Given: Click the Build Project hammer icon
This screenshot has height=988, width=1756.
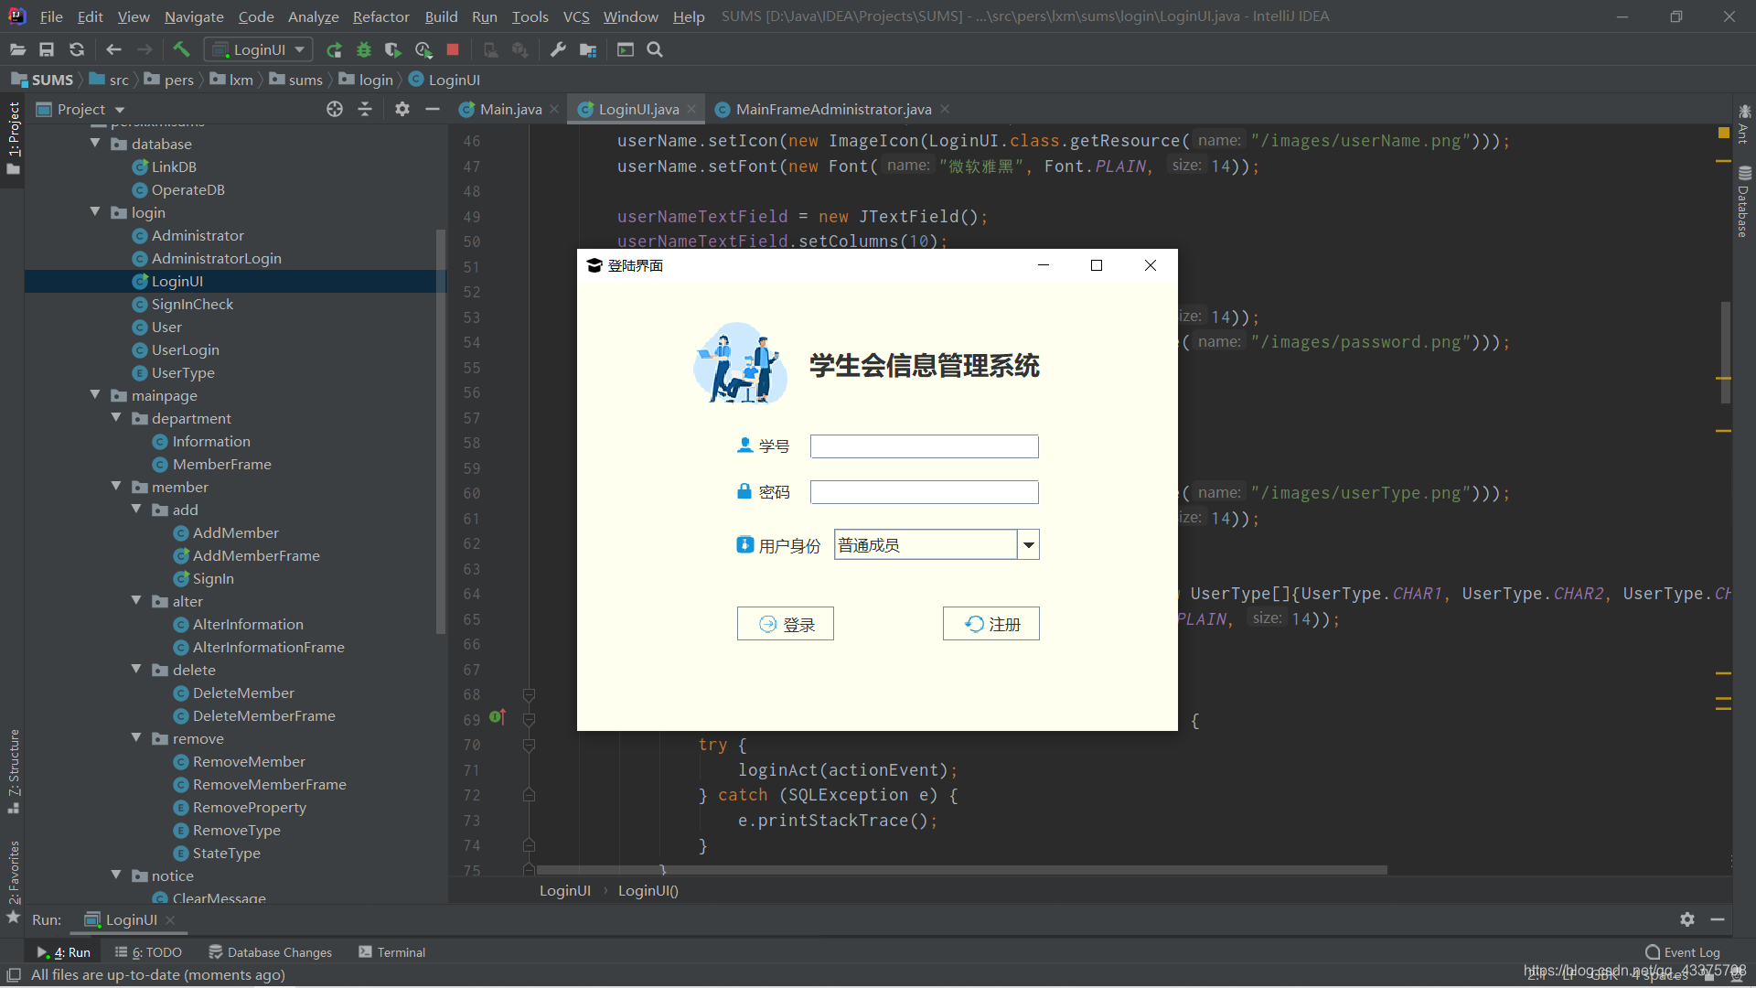Looking at the screenshot, I should tap(181, 49).
